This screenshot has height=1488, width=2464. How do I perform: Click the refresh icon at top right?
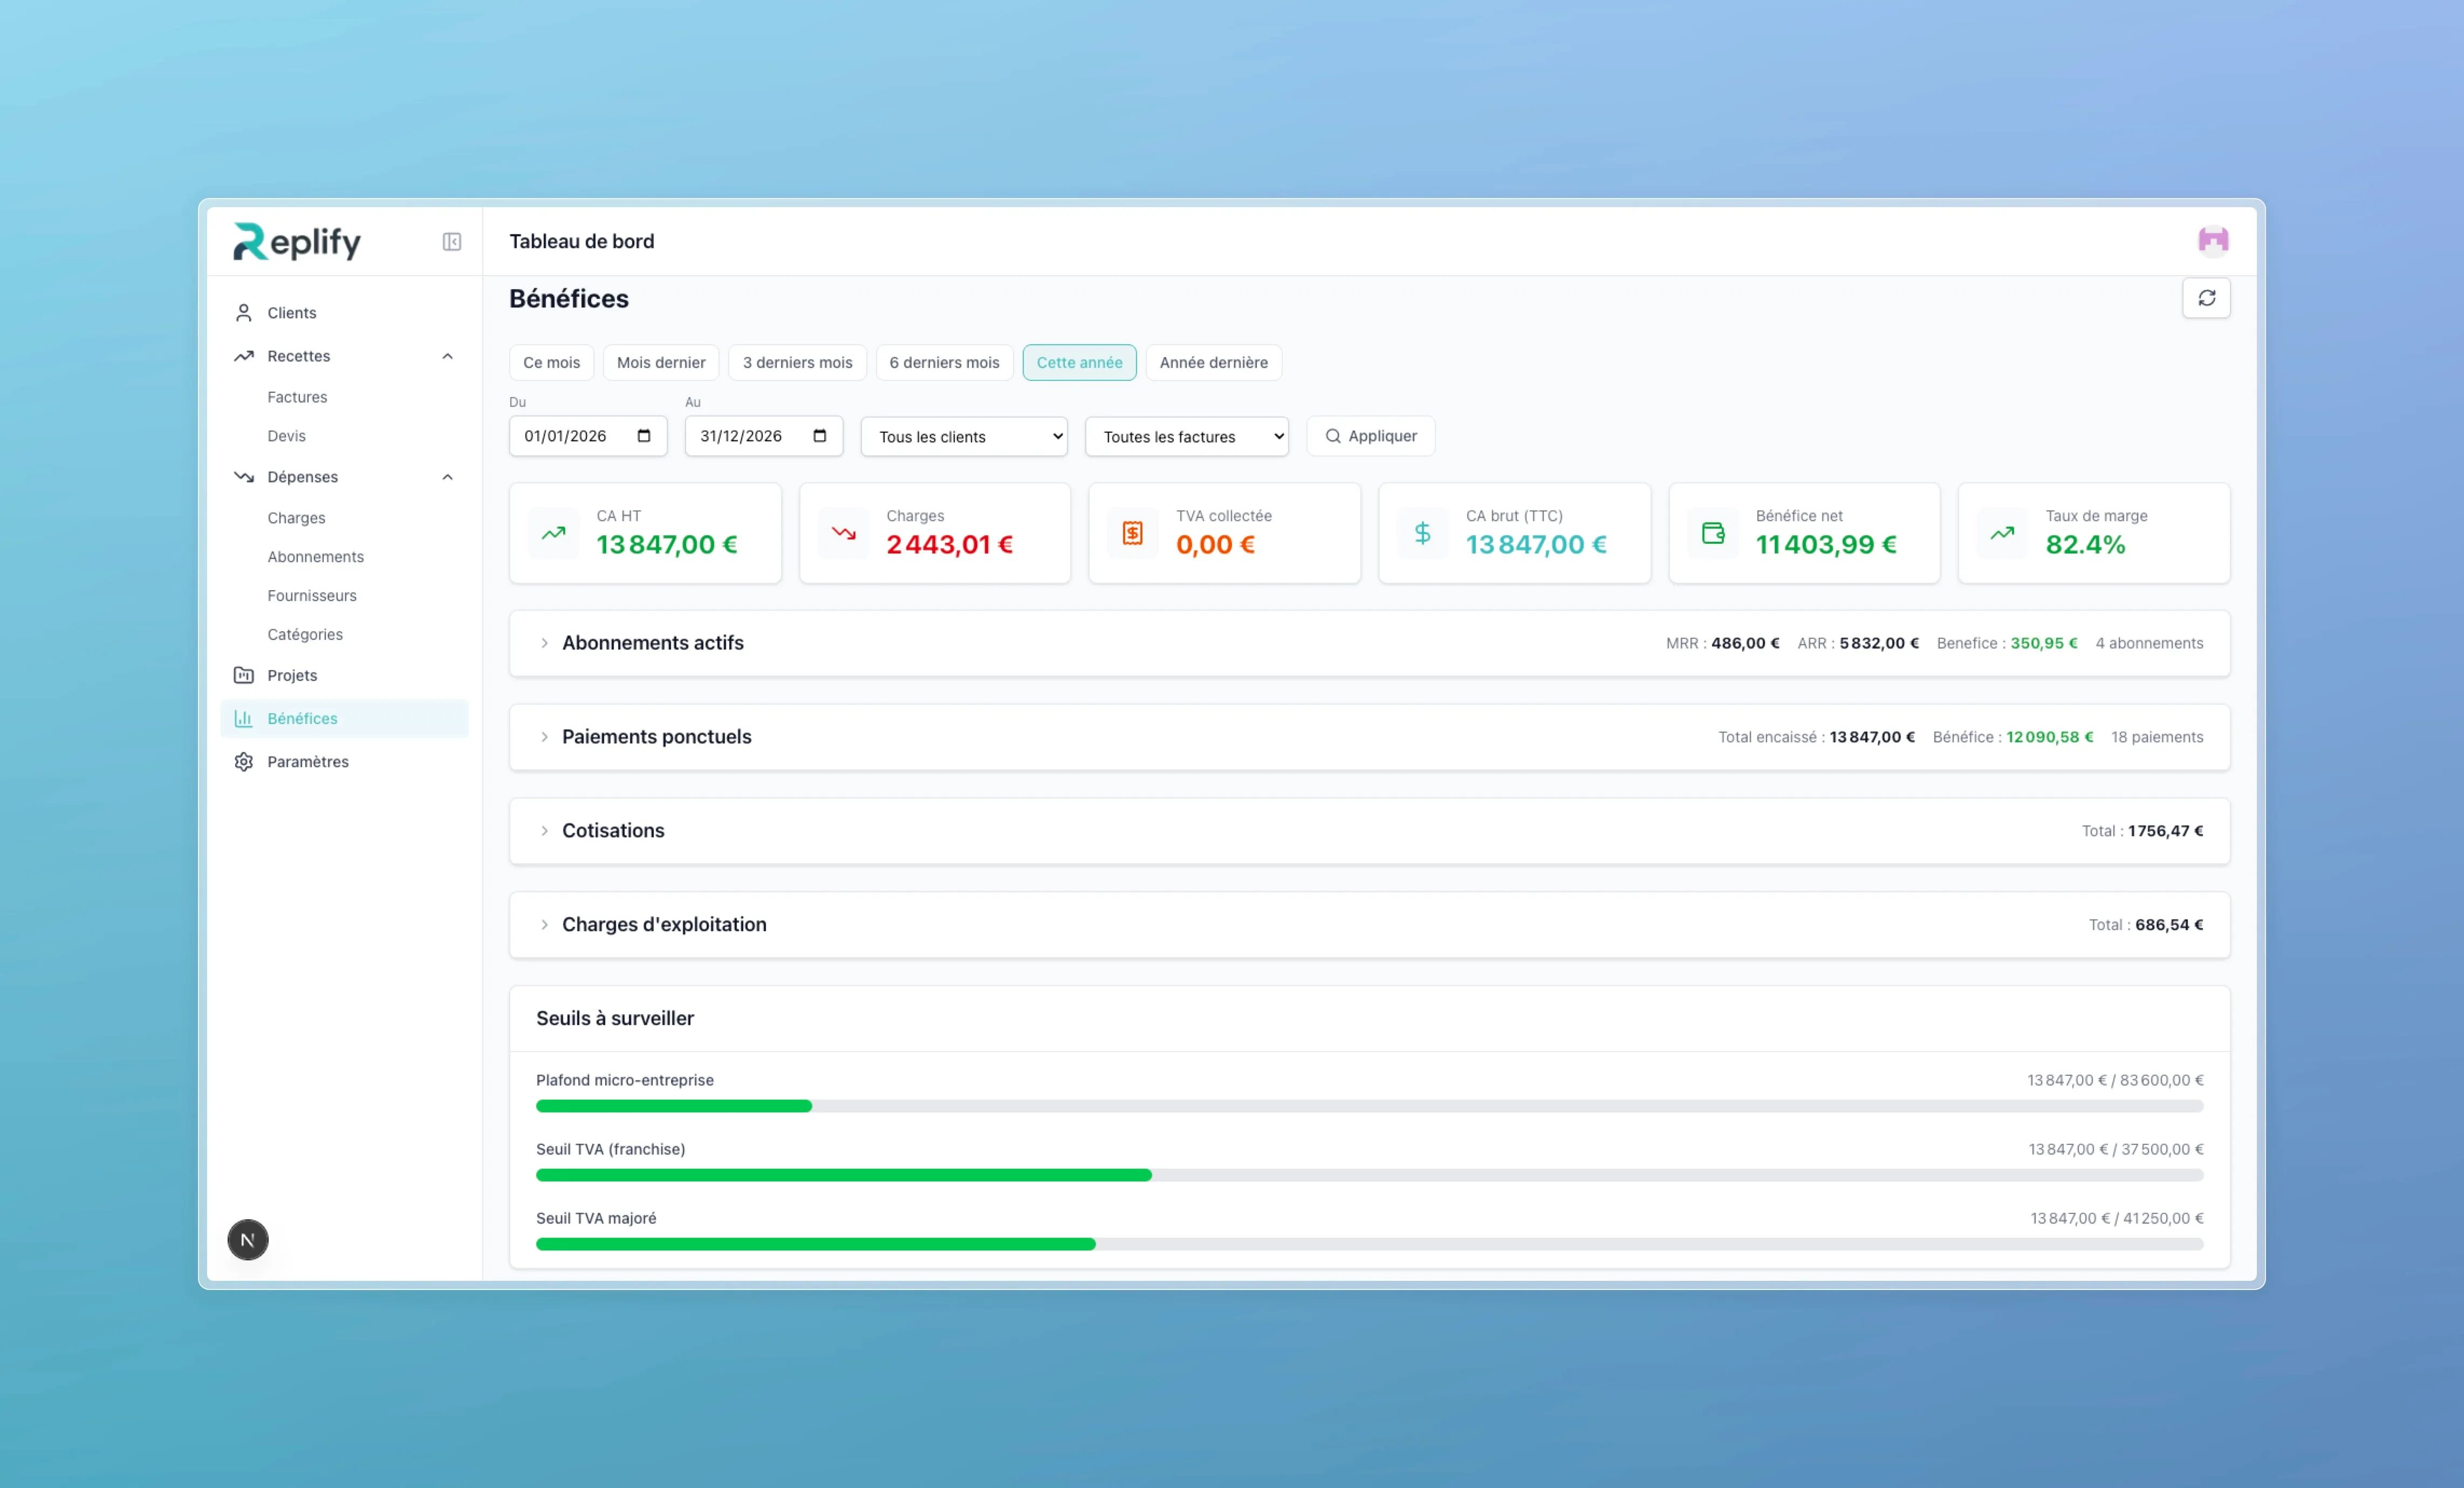click(x=2208, y=298)
